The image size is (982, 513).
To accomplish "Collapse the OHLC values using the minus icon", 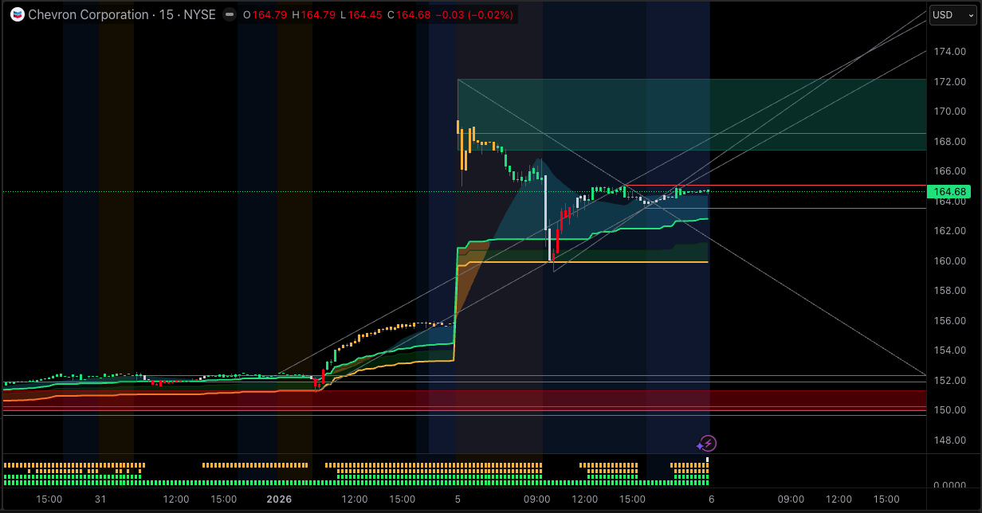I will tap(229, 14).
